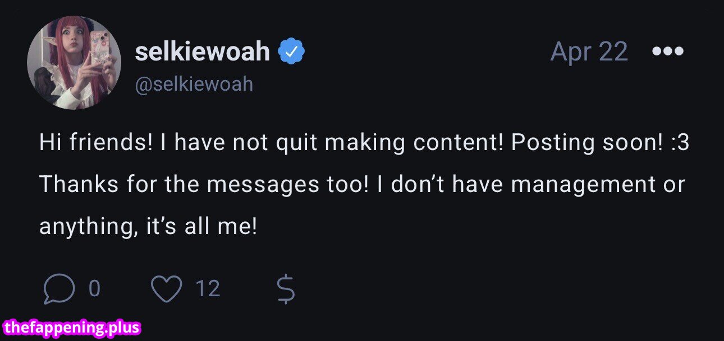Open the comment thread via the chat icon

[59, 288]
